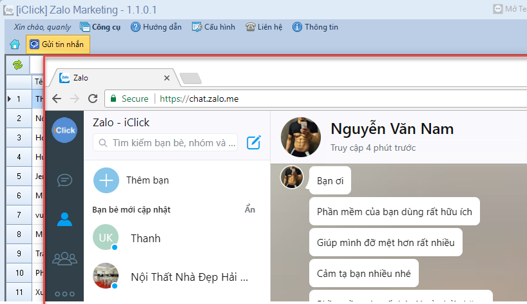
Task: Click the Secure padlock icon
Action: click(113, 99)
